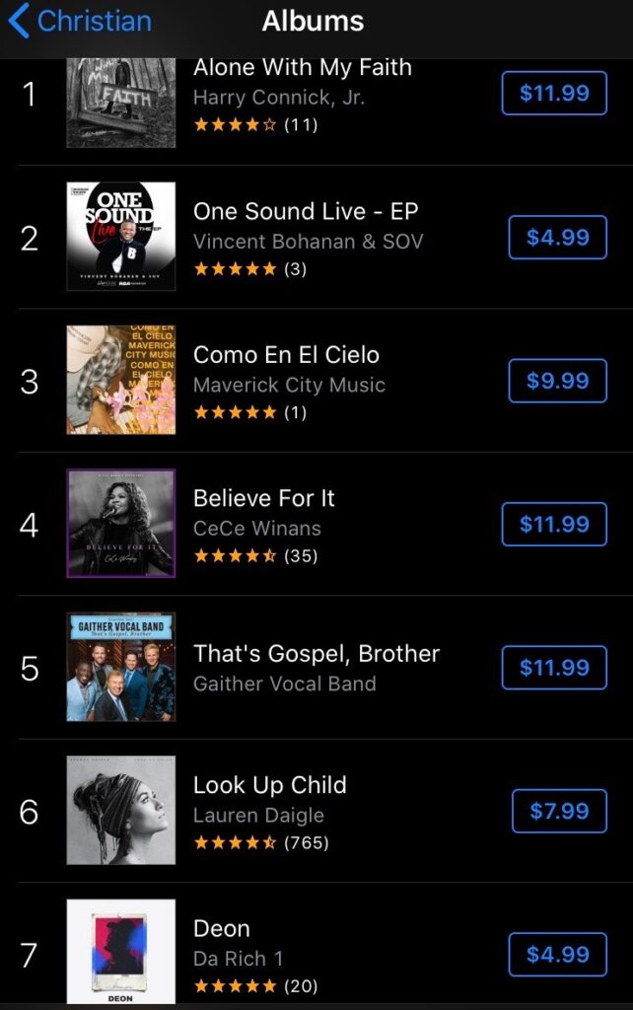The image size is (633, 1010).
Task: Purchase the Deon album for $4.99
Action: click(x=557, y=955)
